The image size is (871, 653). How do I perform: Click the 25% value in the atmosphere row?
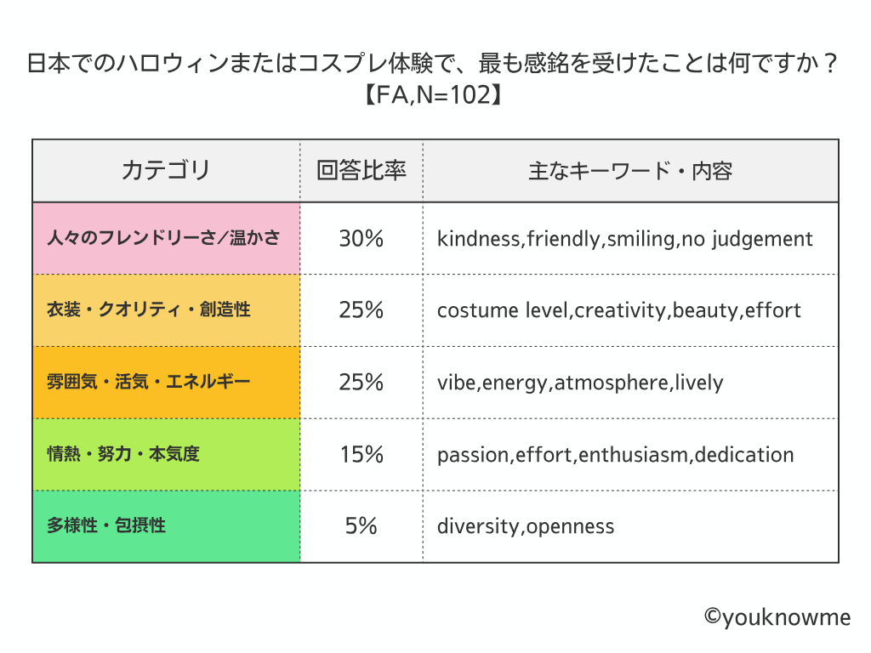click(361, 382)
